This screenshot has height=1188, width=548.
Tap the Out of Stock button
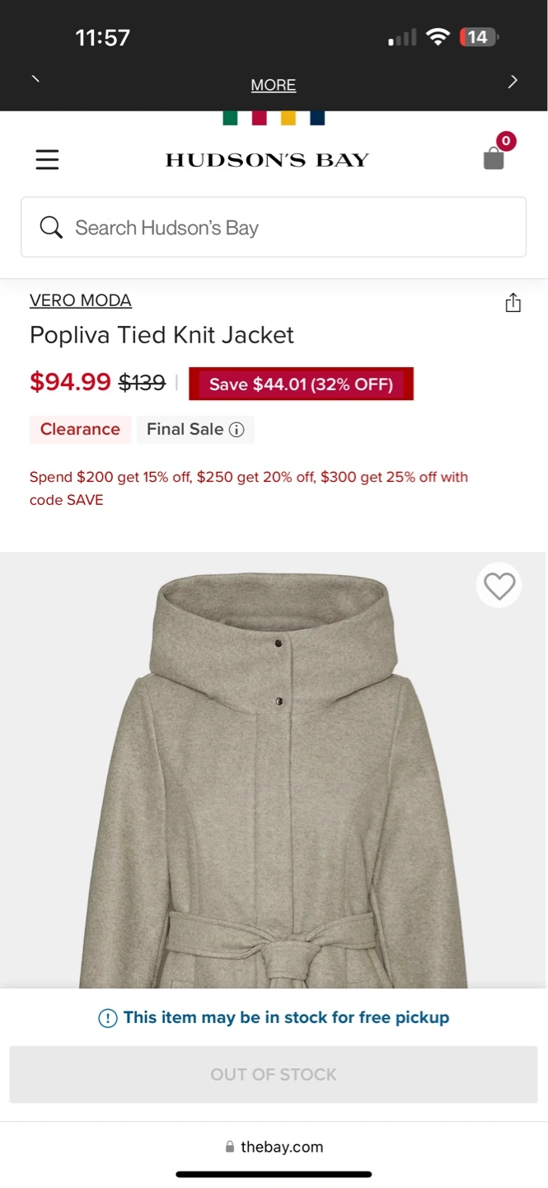point(274,1074)
